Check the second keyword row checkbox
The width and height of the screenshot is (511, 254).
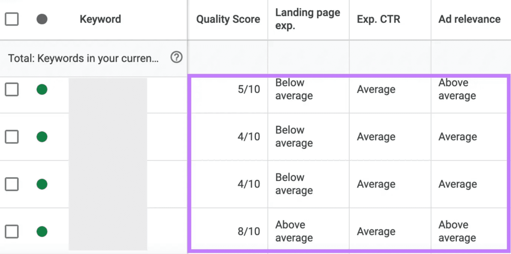point(11,137)
